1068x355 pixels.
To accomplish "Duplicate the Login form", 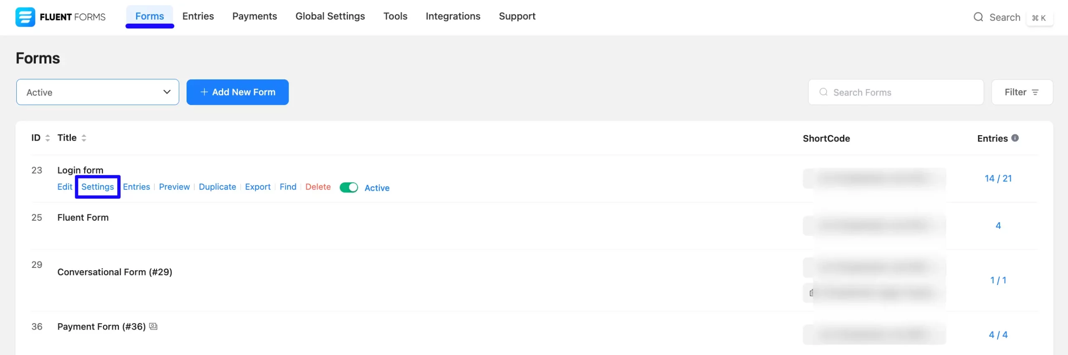I will coord(217,187).
